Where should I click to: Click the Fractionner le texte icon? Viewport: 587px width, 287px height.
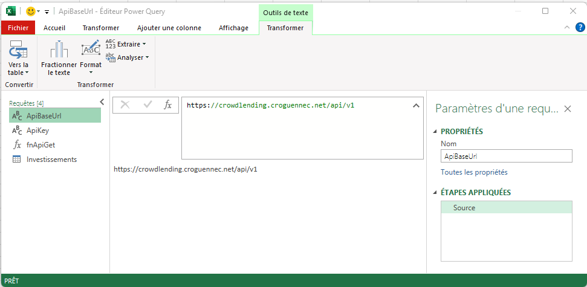59,50
